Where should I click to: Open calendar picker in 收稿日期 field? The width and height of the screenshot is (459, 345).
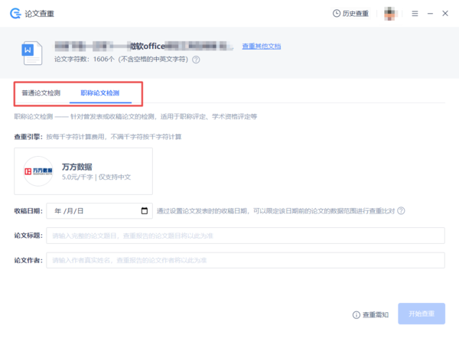tap(145, 210)
